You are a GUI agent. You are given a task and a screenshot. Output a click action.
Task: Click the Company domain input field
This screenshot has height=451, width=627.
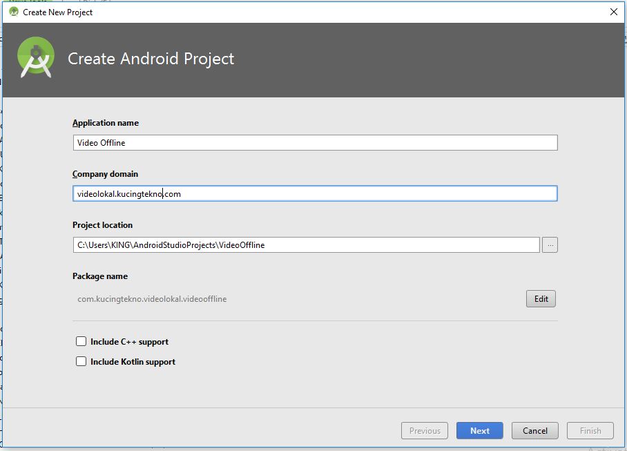(315, 193)
